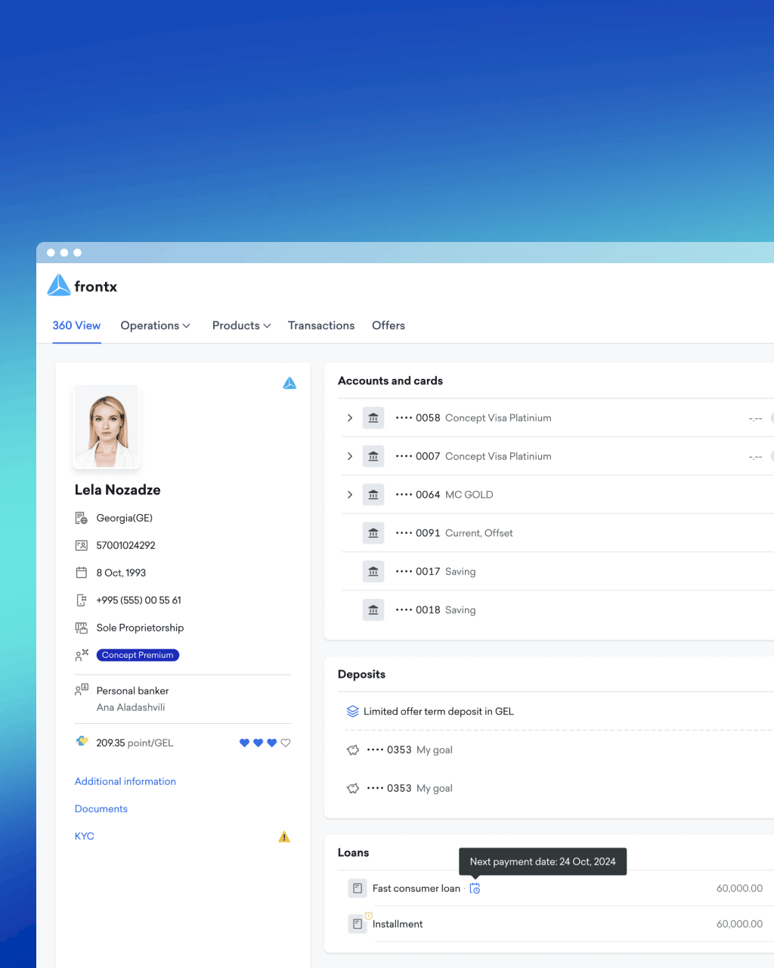The width and height of the screenshot is (774, 968).
Task: Click the loyalty points icon next to 209.35
Action: click(x=82, y=741)
